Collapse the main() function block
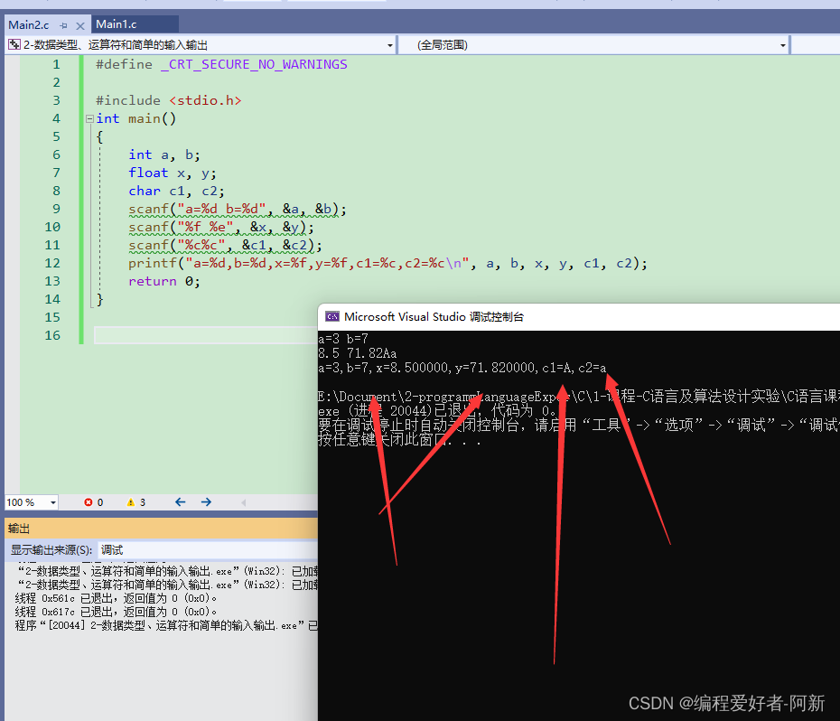840x721 pixels. [90, 119]
